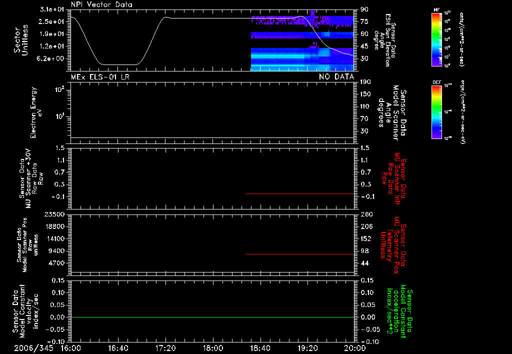The height and width of the screenshot is (354, 512).
Task: Click the 18:40 time tick label
Action: pos(260,348)
